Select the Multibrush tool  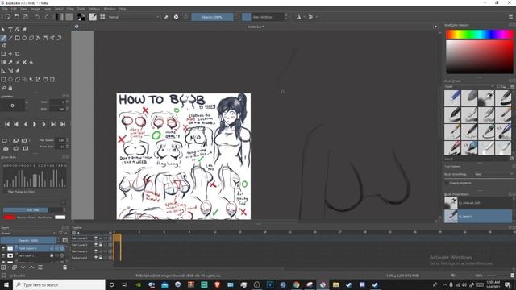(3, 45)
